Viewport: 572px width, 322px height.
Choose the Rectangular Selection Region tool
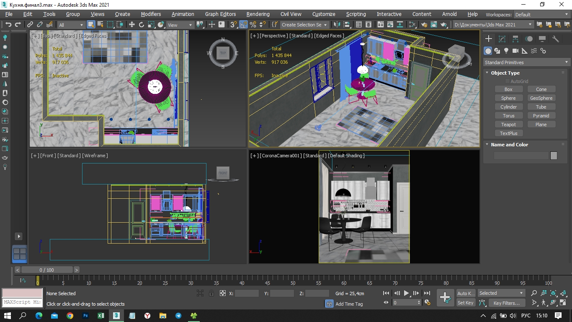click(x=110, y=25)
